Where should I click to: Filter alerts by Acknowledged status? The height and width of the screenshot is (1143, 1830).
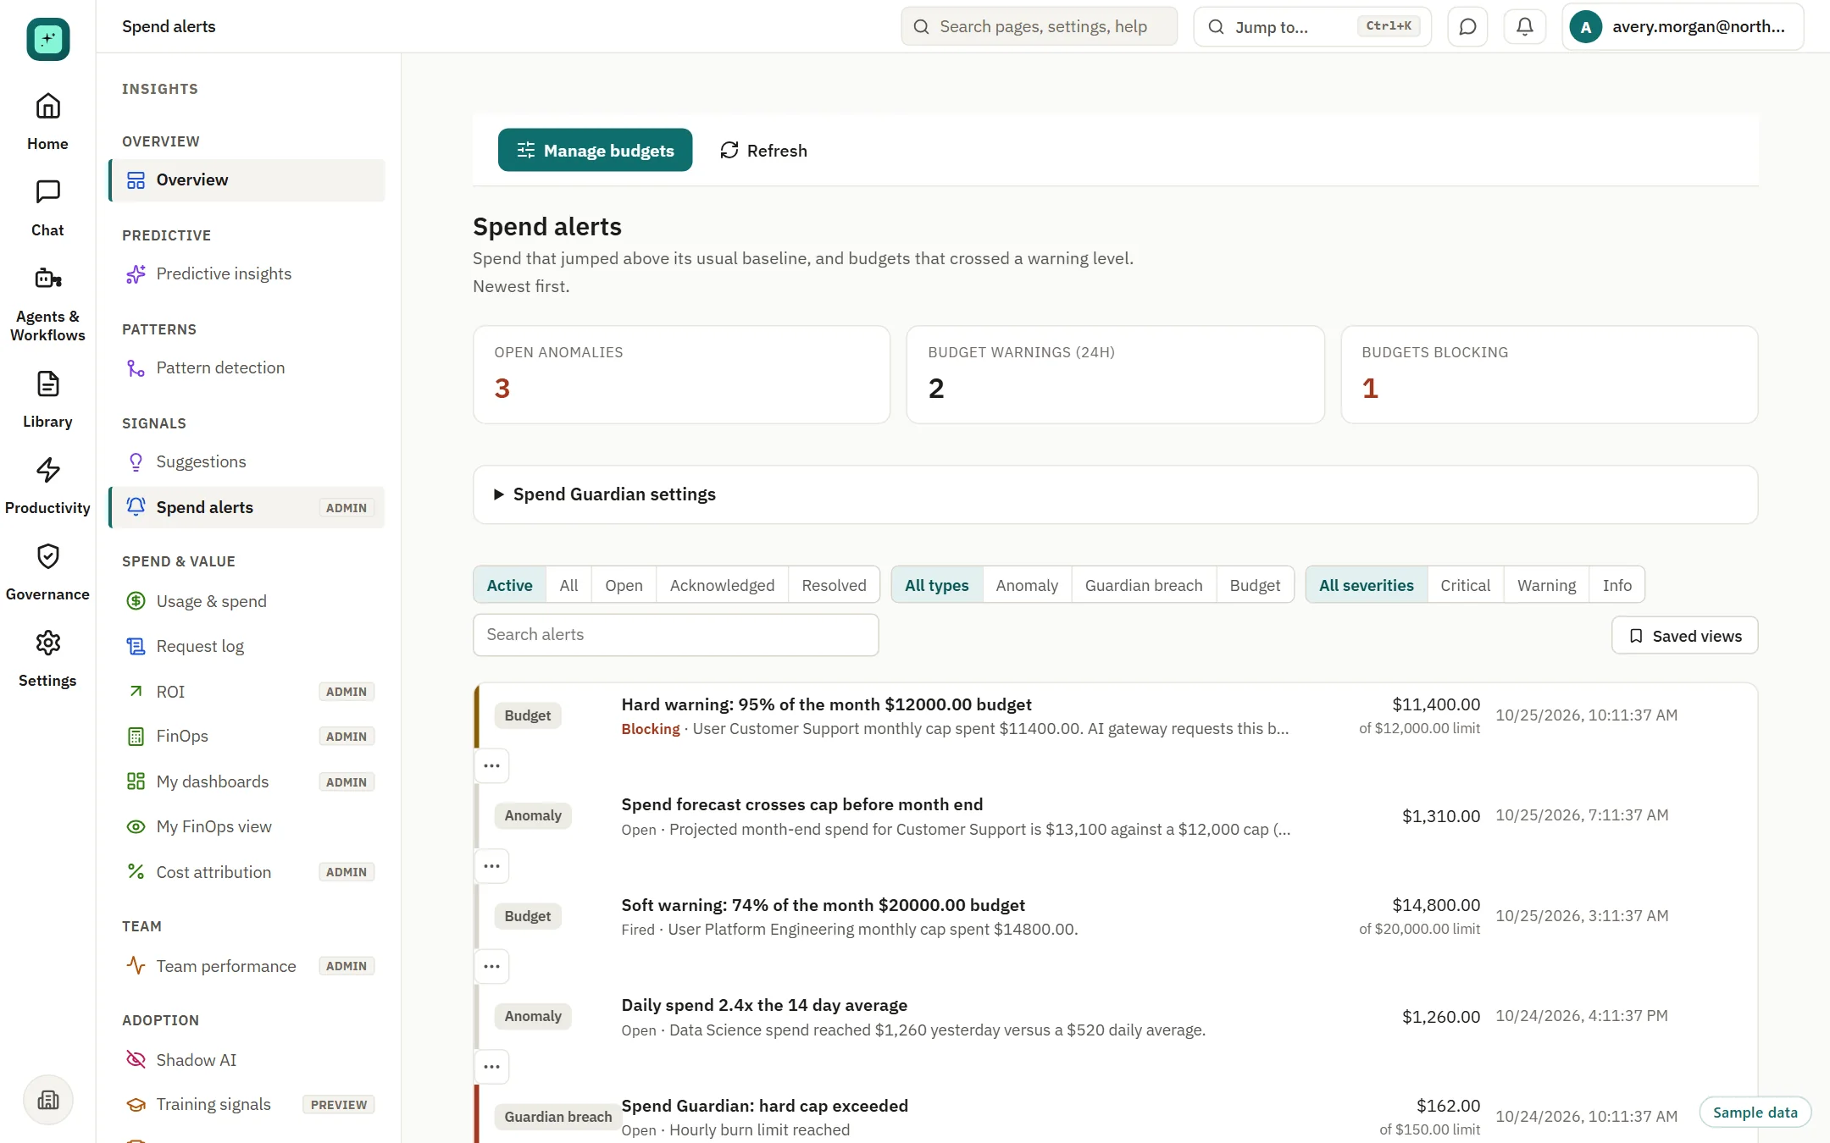pos(722,585)
